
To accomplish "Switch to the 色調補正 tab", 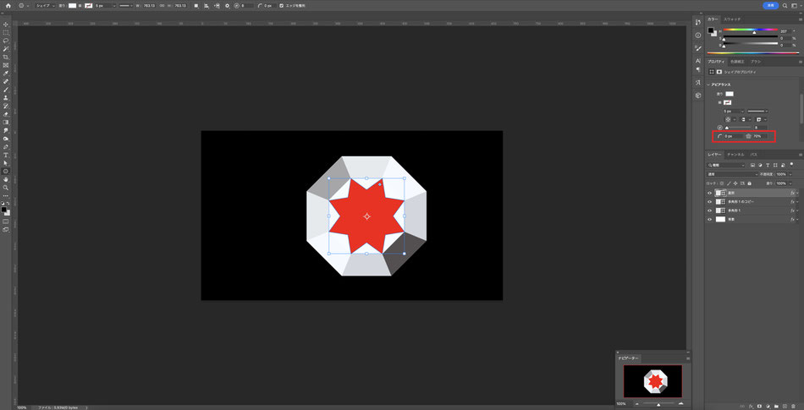I will pos(738,62).
